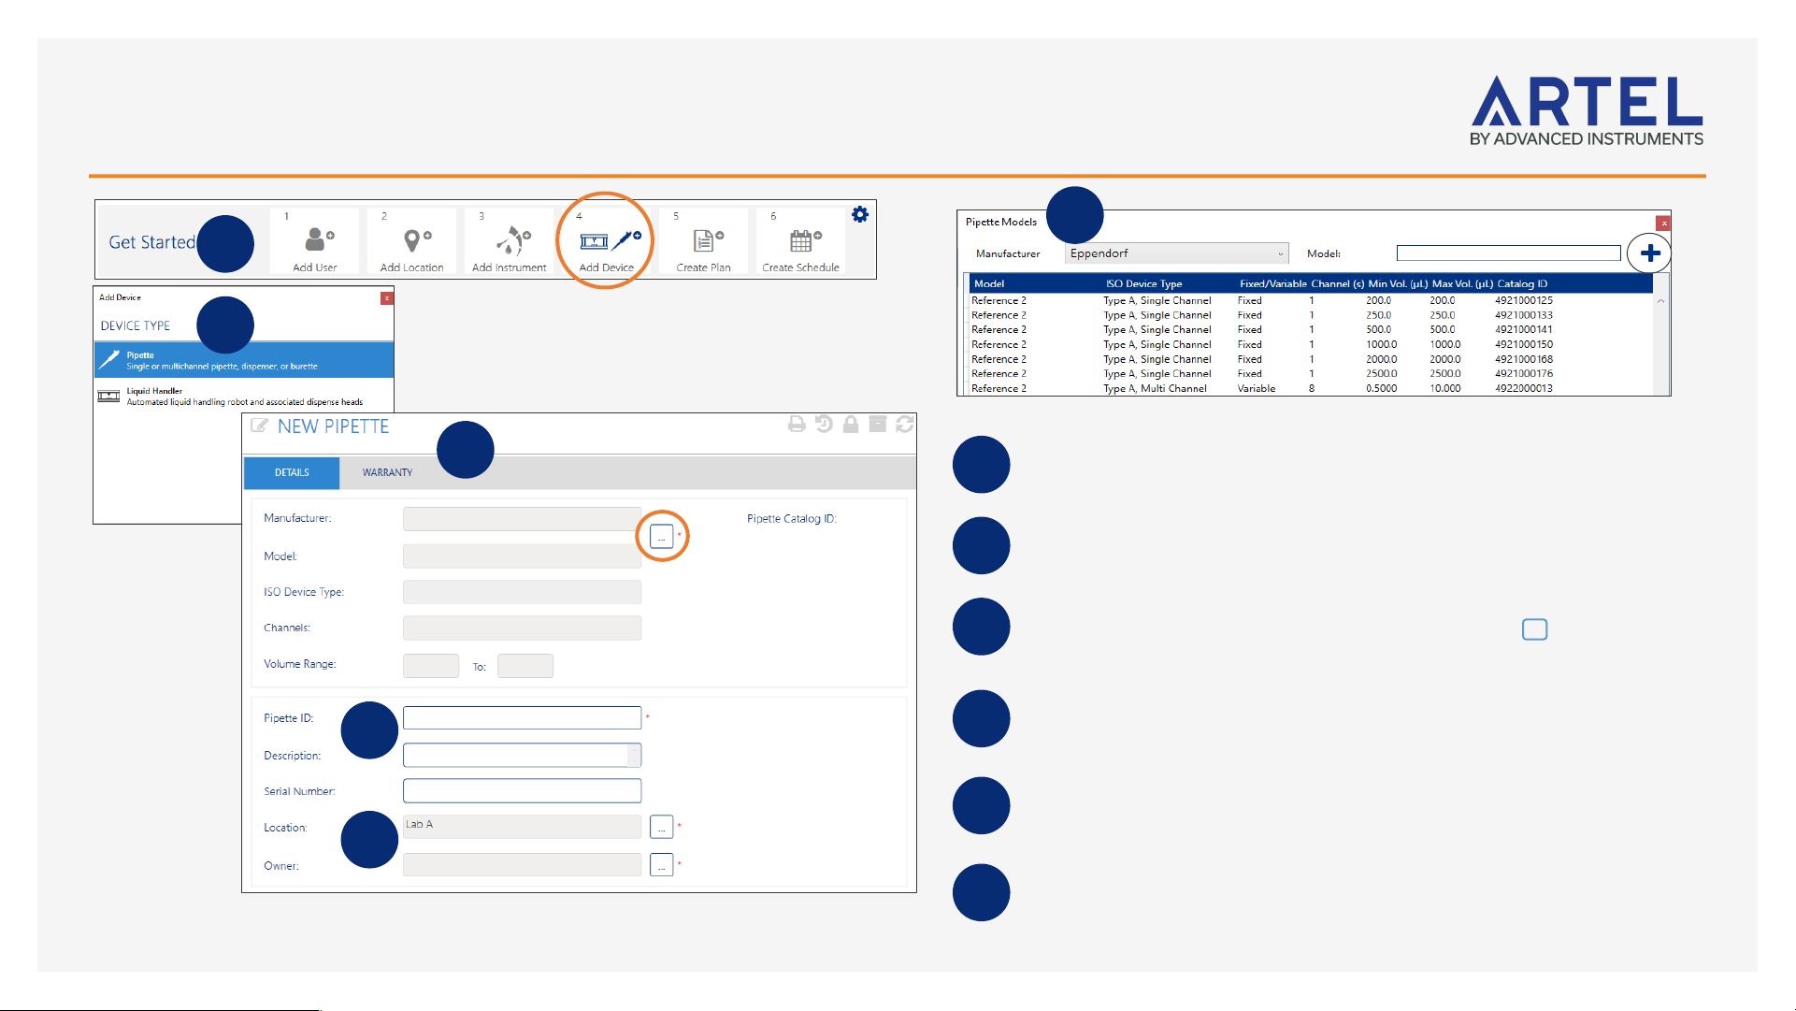The image size is (1796, 1011).
Task: Switch to the WARRANTY tab
Action: (387, 472)
